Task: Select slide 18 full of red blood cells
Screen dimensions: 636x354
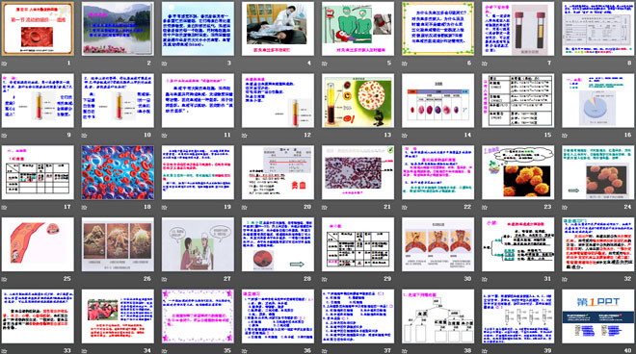Action: click(x=118, y=172)
